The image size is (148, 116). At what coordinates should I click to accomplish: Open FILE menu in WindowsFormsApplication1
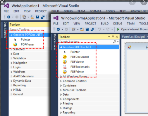[x=56, y=24]
